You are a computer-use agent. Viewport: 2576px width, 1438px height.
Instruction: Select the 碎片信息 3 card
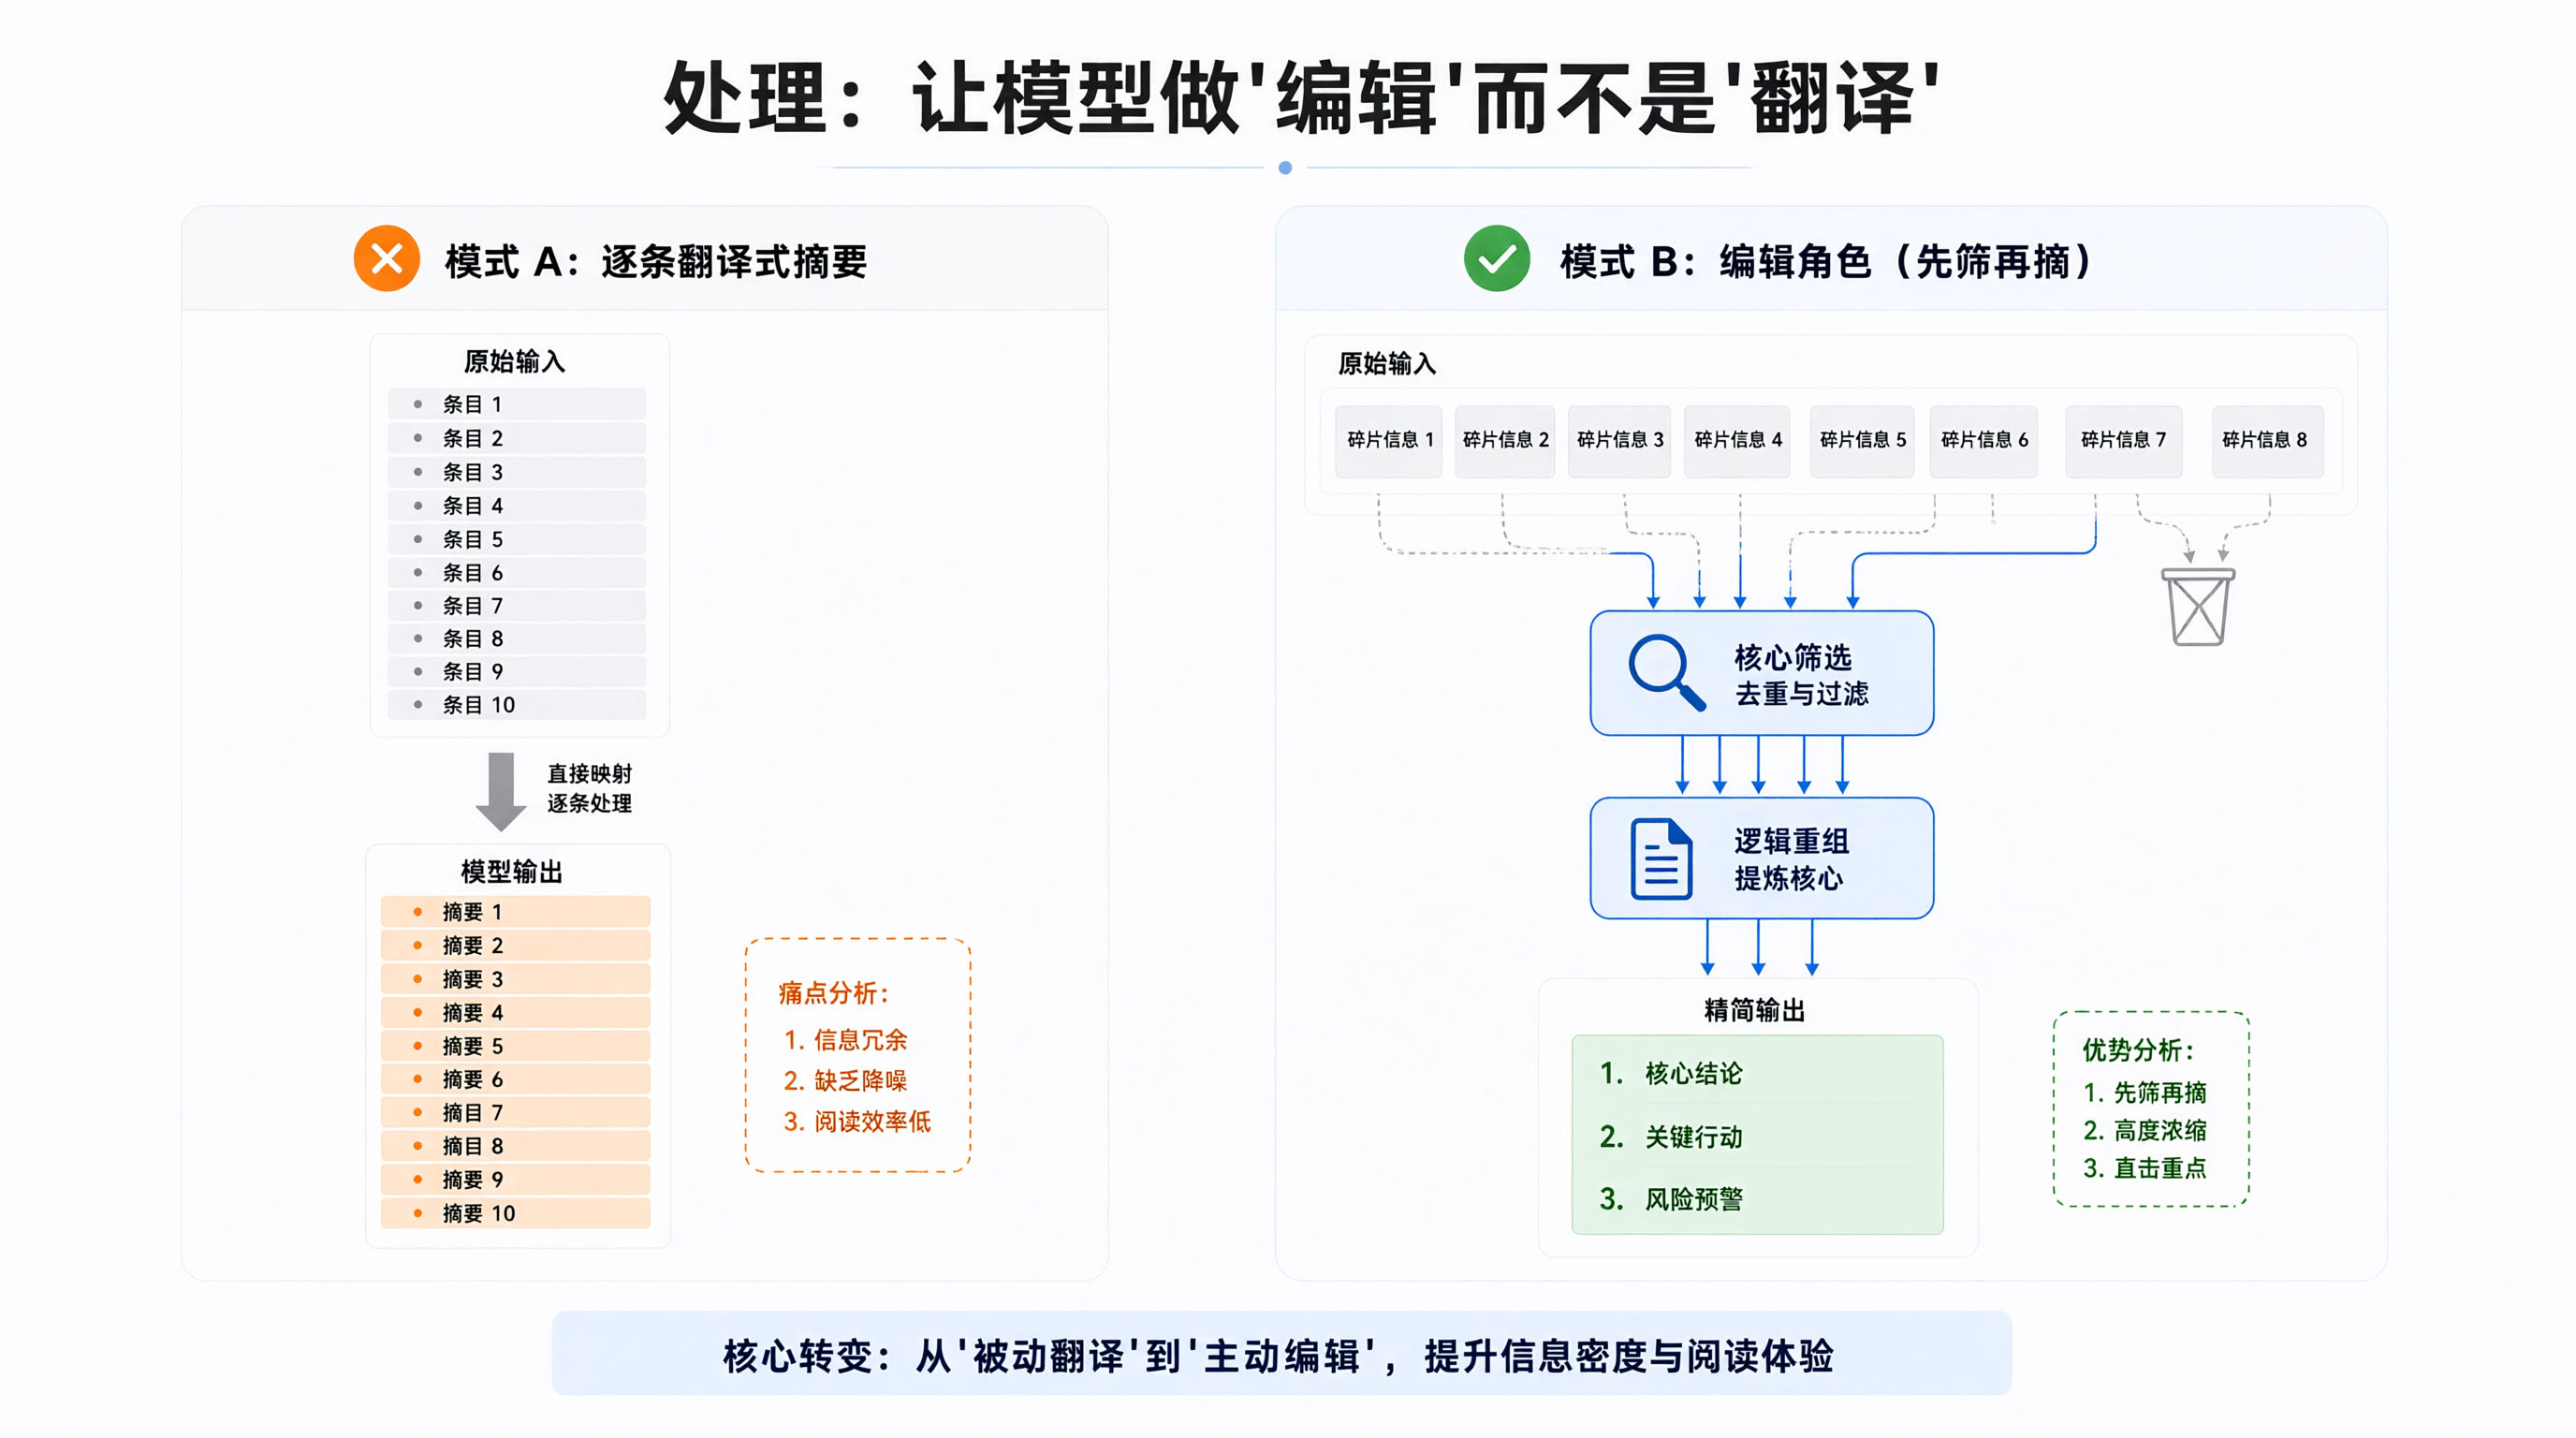pos(1620,441)
